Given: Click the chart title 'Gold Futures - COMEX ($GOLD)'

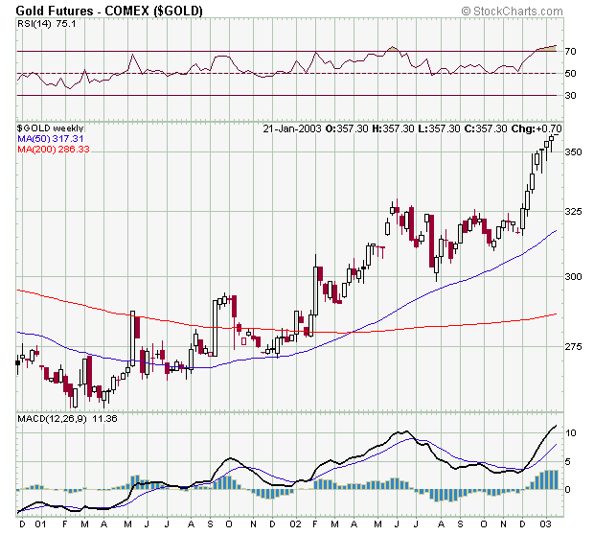Looking at the screenshot, I should pos(109,11).
